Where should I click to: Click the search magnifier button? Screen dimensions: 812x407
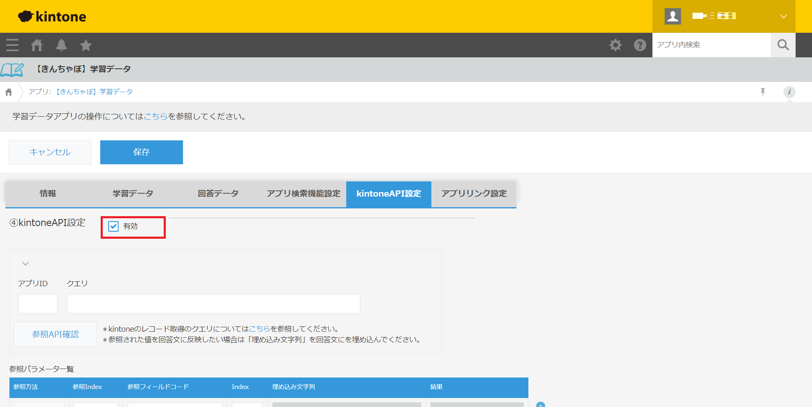783,45
